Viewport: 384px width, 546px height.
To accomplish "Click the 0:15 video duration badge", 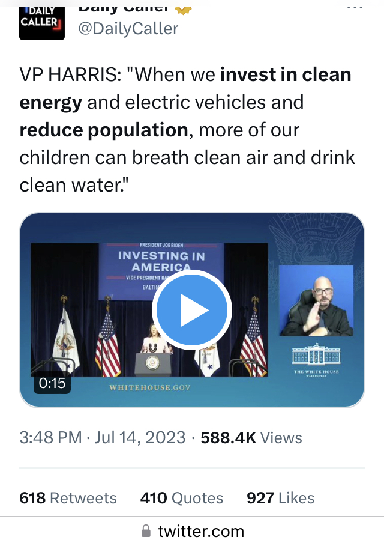I will click(52, 383).
